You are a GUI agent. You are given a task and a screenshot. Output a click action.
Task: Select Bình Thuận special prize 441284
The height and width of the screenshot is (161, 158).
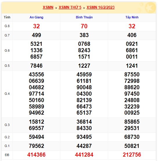pos(84,155)
